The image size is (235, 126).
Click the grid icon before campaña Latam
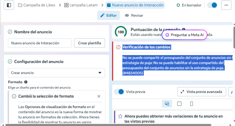coord(66,5)
